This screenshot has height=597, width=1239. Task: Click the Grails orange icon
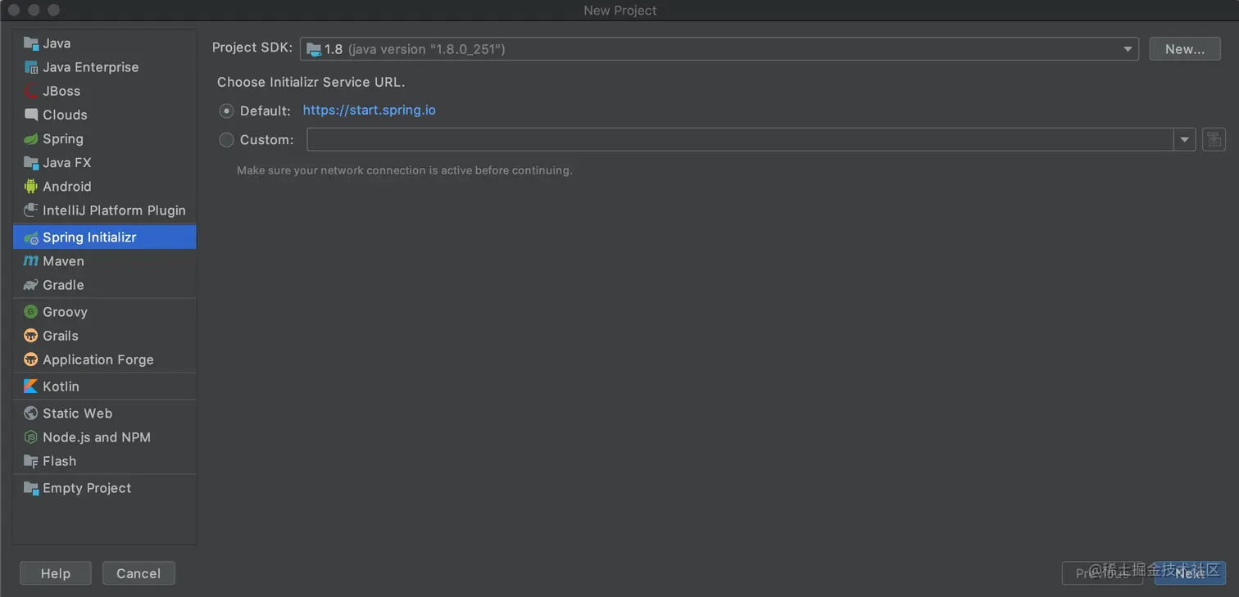point(31,335)
